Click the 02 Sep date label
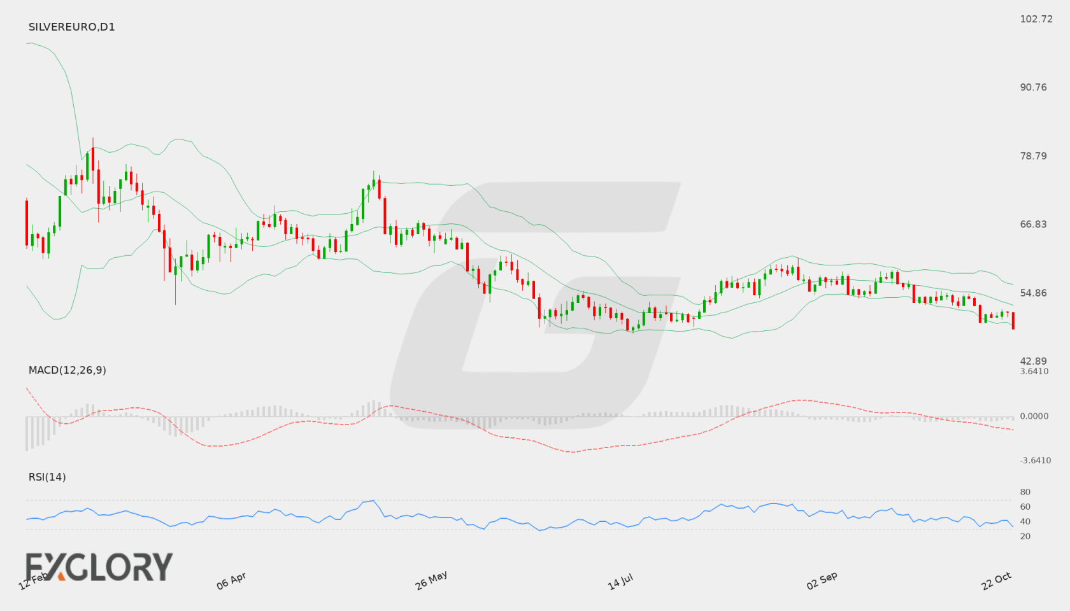Image resolution: width=1070 pixels, height=611 pixels. (822, 580)
